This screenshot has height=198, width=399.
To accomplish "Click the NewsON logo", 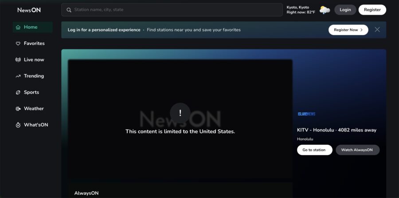I will (x=29, y=10).
